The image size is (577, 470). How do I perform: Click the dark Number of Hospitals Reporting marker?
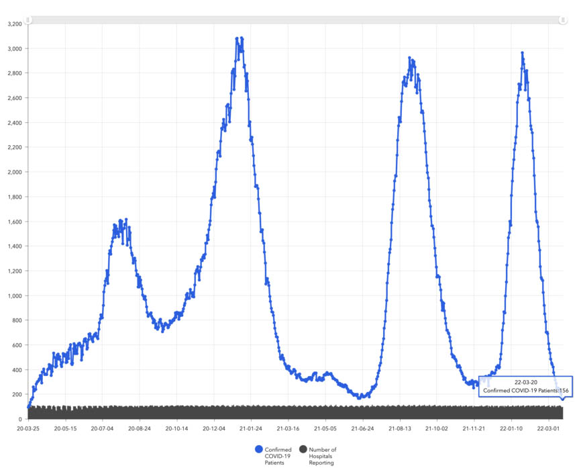tap(303, 449)
